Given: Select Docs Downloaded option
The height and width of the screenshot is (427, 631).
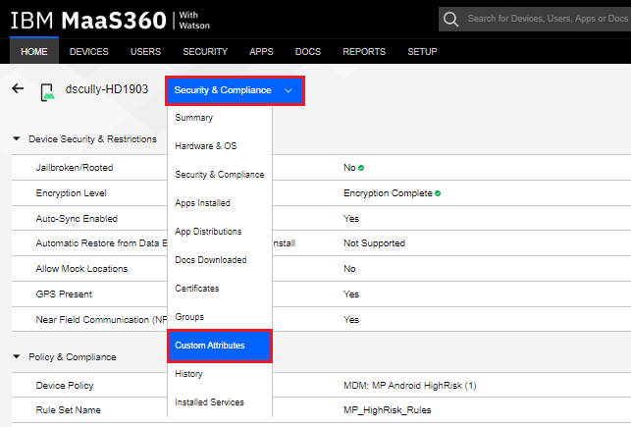Looking at the screenshot, I should pyautogui.click(x=220, y=260).
